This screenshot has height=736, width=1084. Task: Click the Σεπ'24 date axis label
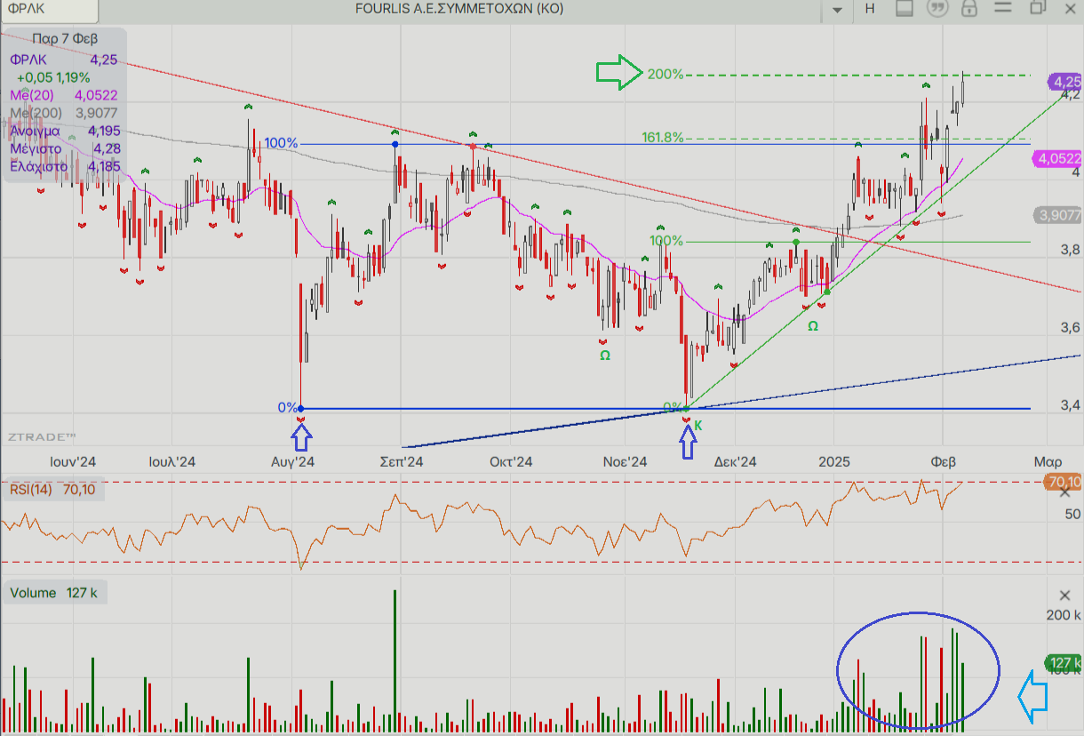pos(401,462)
